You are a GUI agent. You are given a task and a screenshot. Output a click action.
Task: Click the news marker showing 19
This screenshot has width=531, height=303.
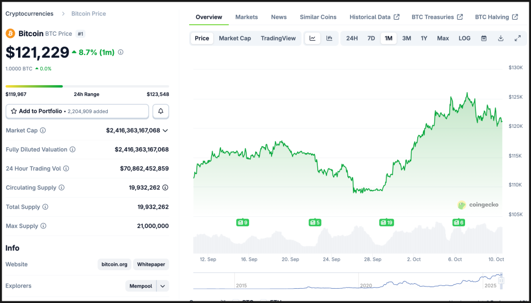(386, 222)
